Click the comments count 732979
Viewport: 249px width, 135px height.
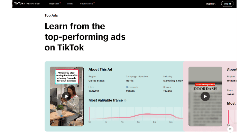tap(130, 91)
